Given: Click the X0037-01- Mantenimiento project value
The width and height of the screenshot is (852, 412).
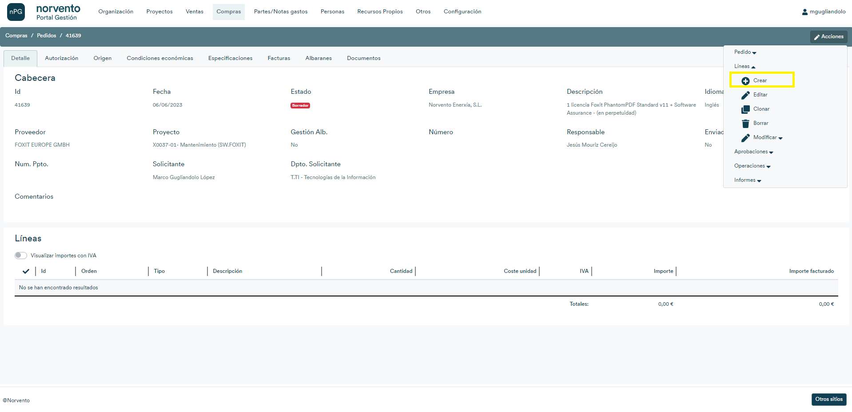Looking at the screenshot, I should [199, 145].
